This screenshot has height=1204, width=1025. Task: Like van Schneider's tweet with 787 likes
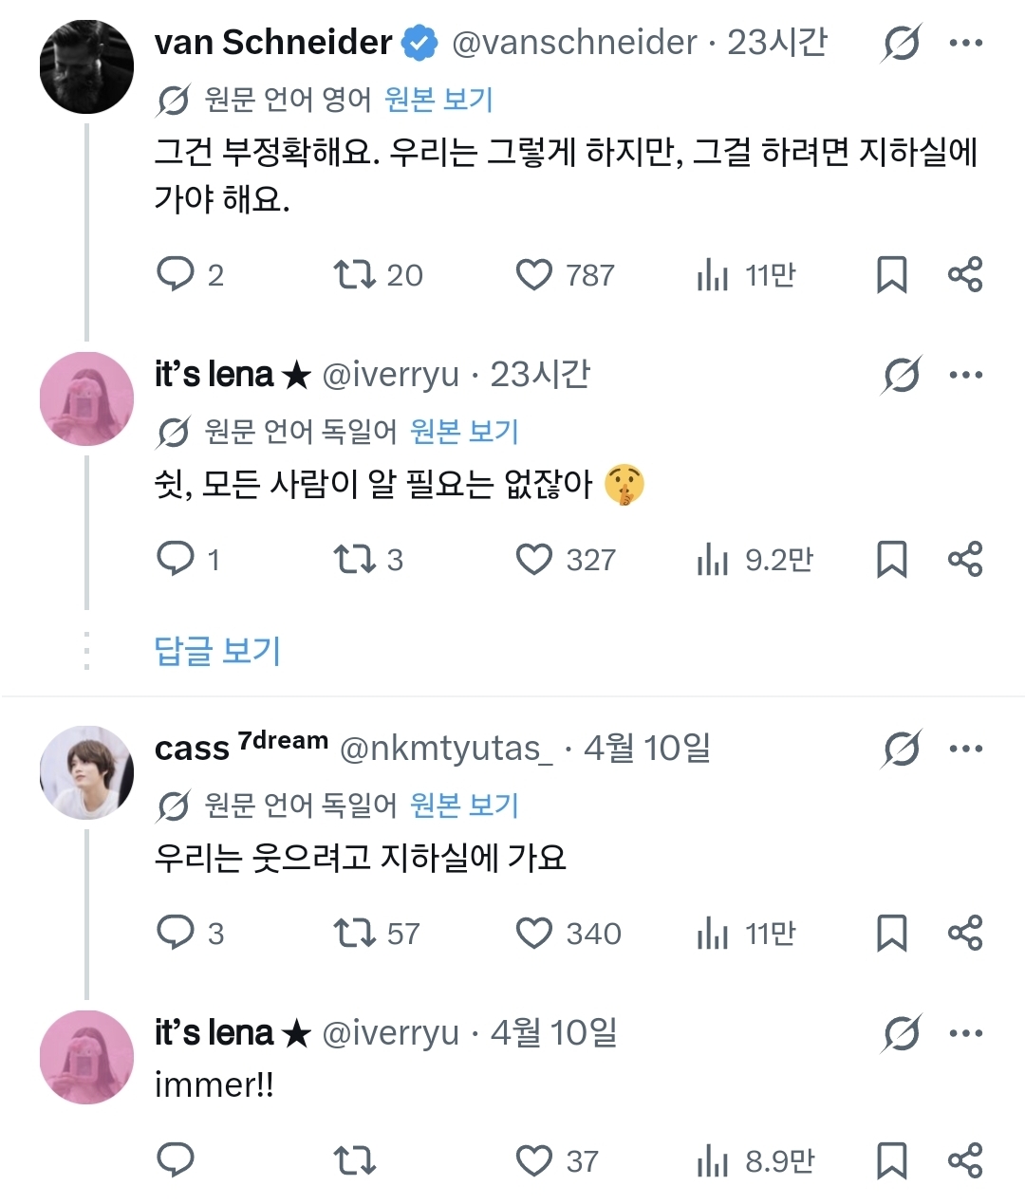pos(534,275)
